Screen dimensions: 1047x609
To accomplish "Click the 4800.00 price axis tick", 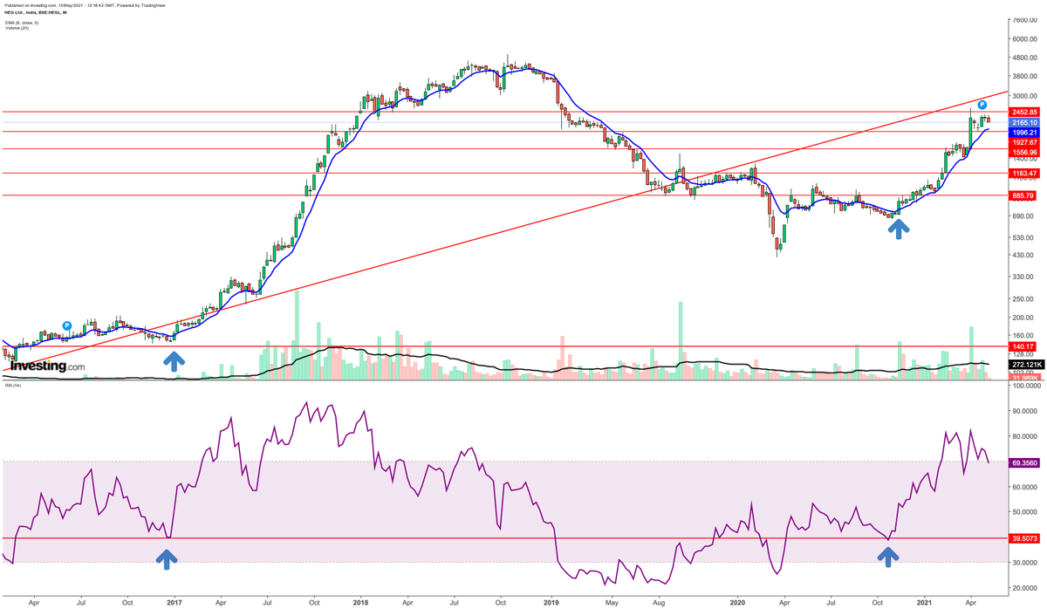I will (1024, 58).
